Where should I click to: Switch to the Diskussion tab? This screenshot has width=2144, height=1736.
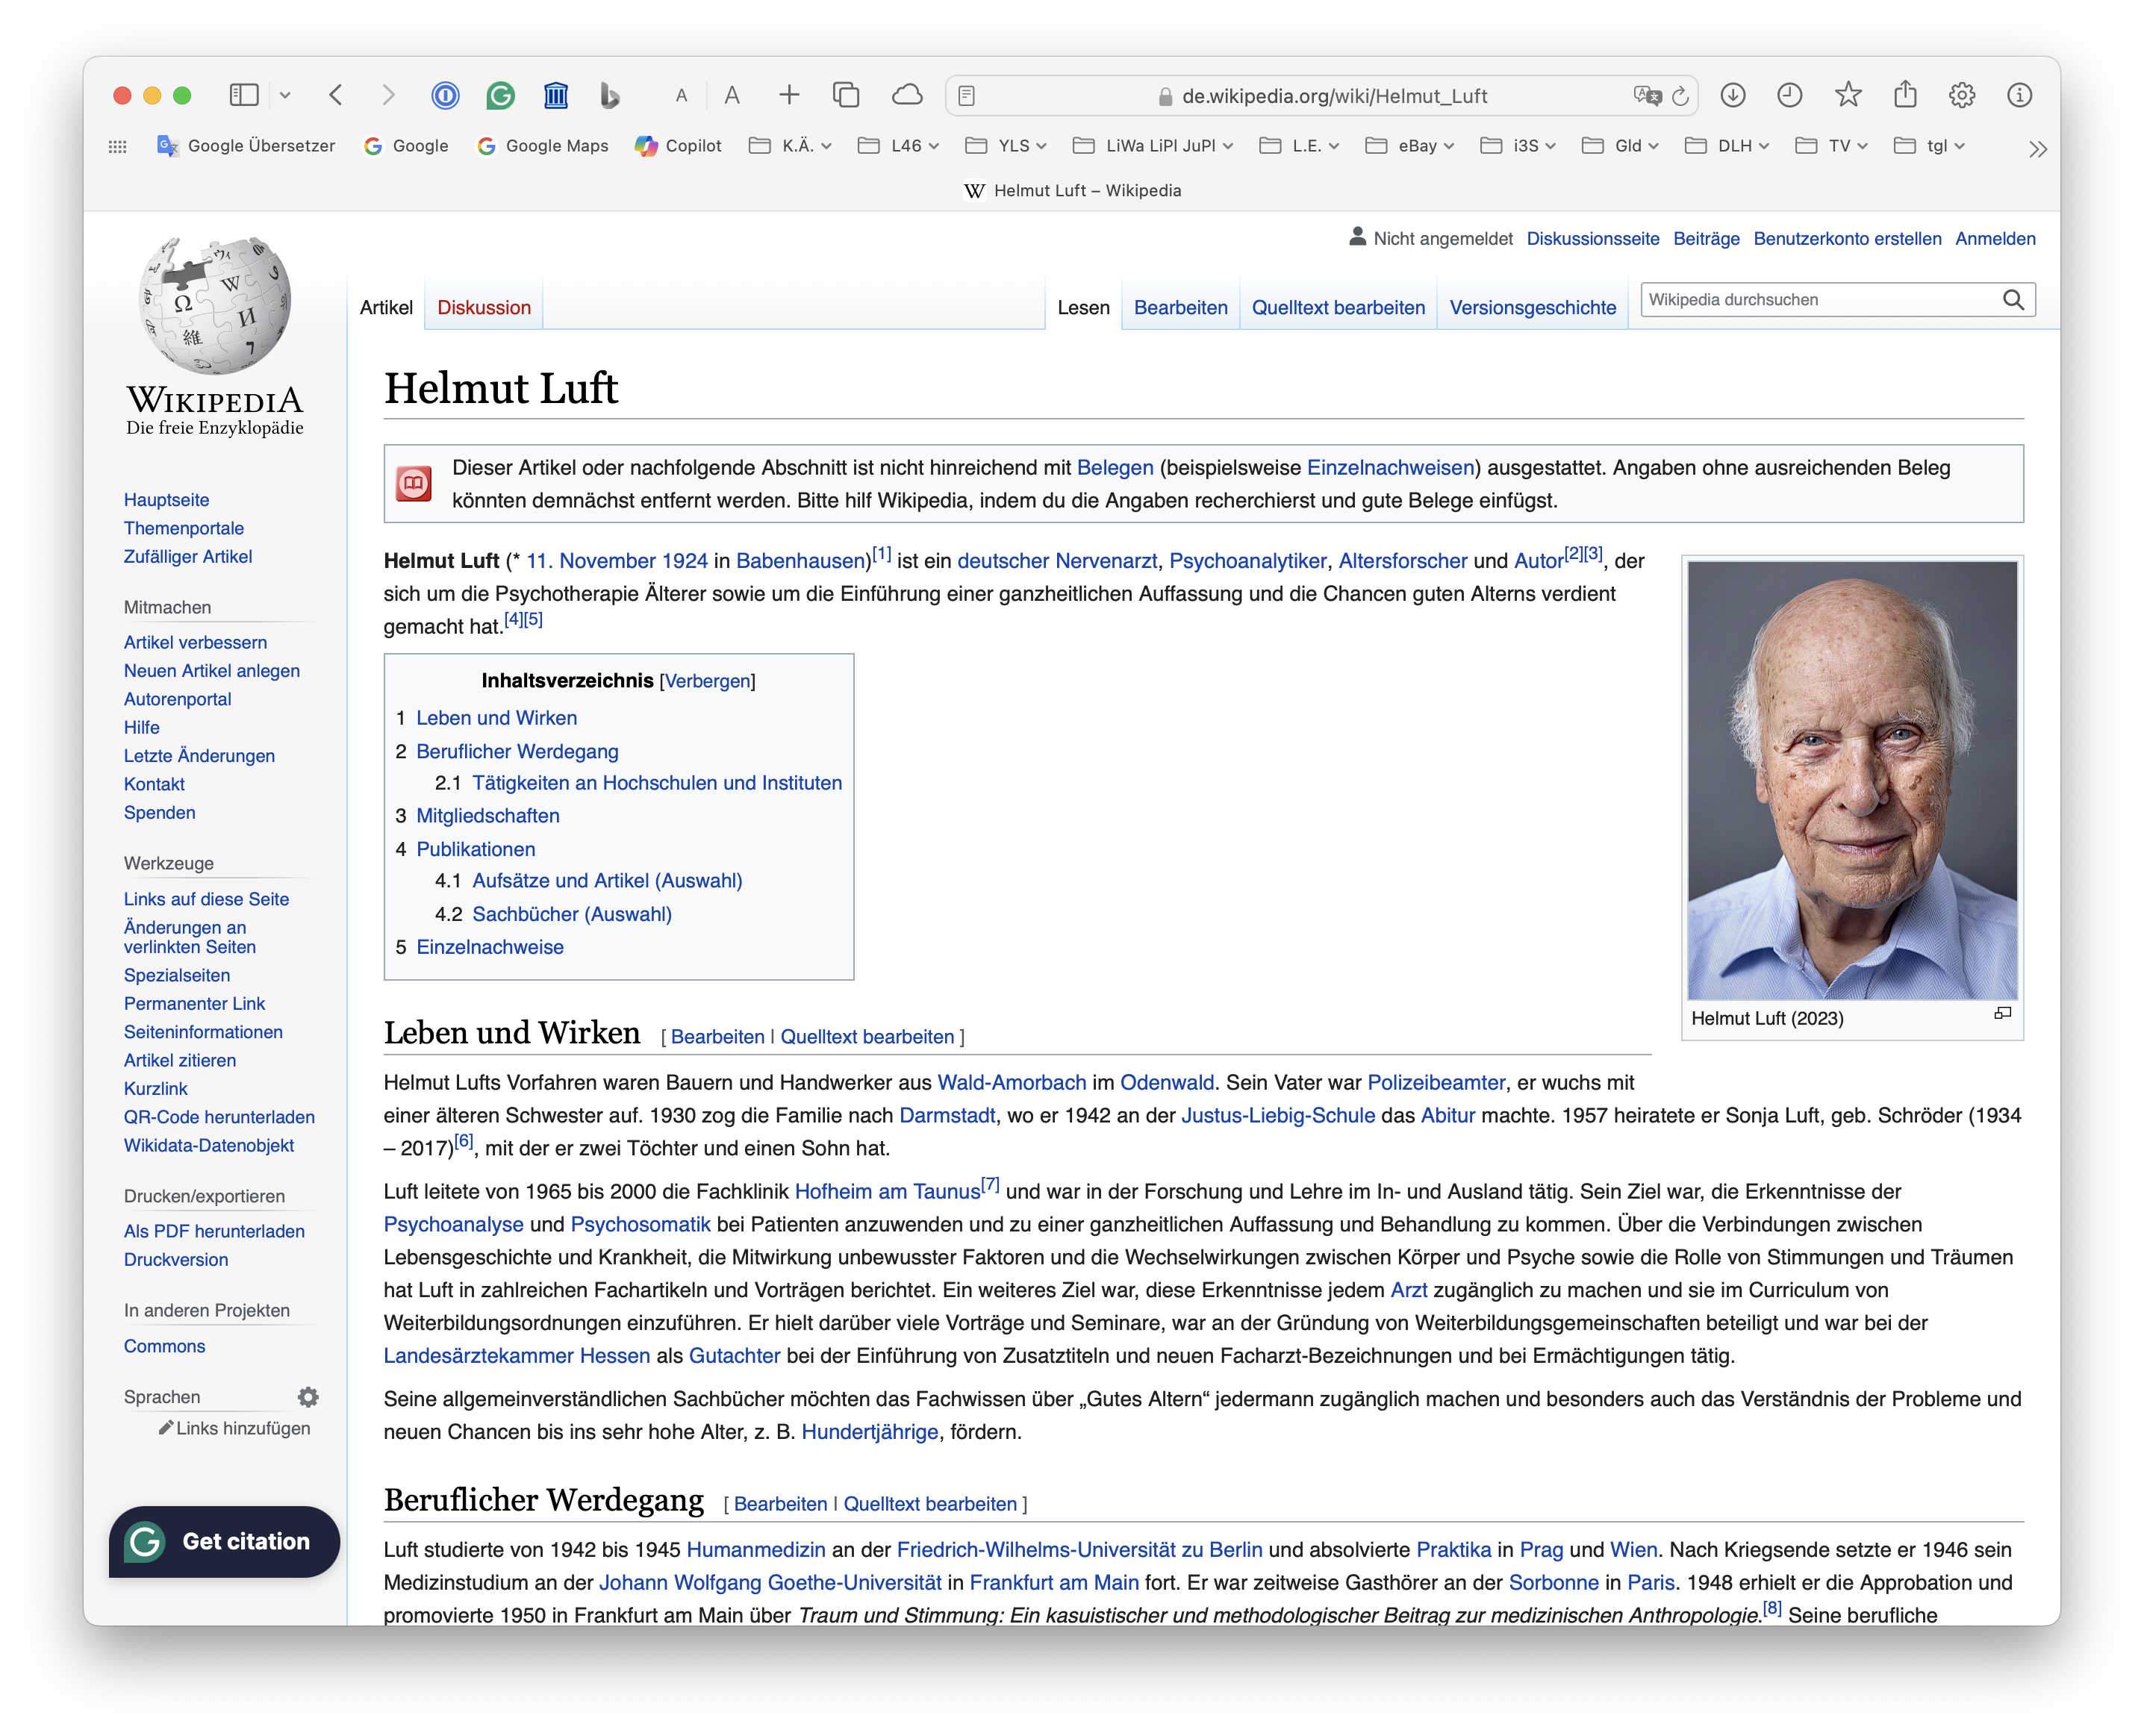pos(484,308)
